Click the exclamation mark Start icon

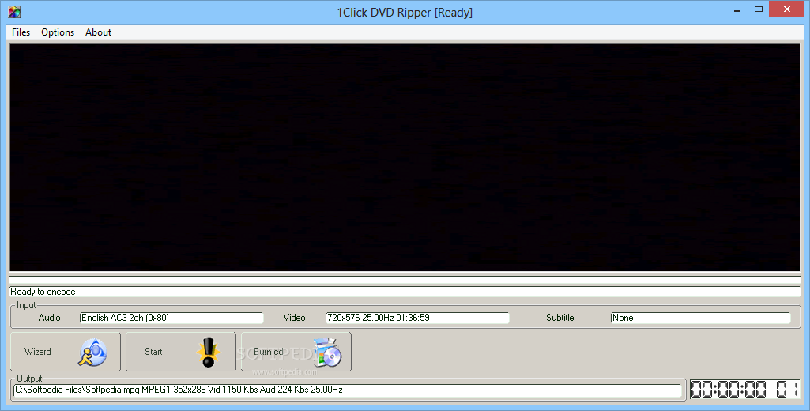click(208, 353)
